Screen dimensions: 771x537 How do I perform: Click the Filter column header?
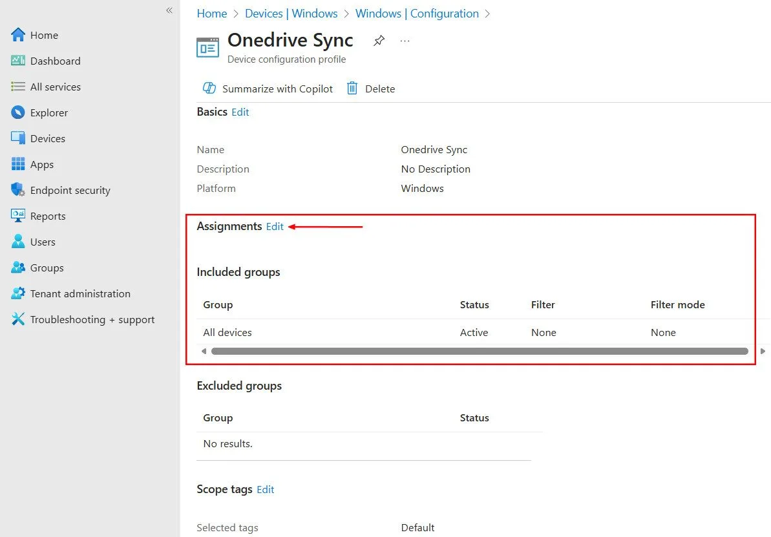[x=543, y=305]
